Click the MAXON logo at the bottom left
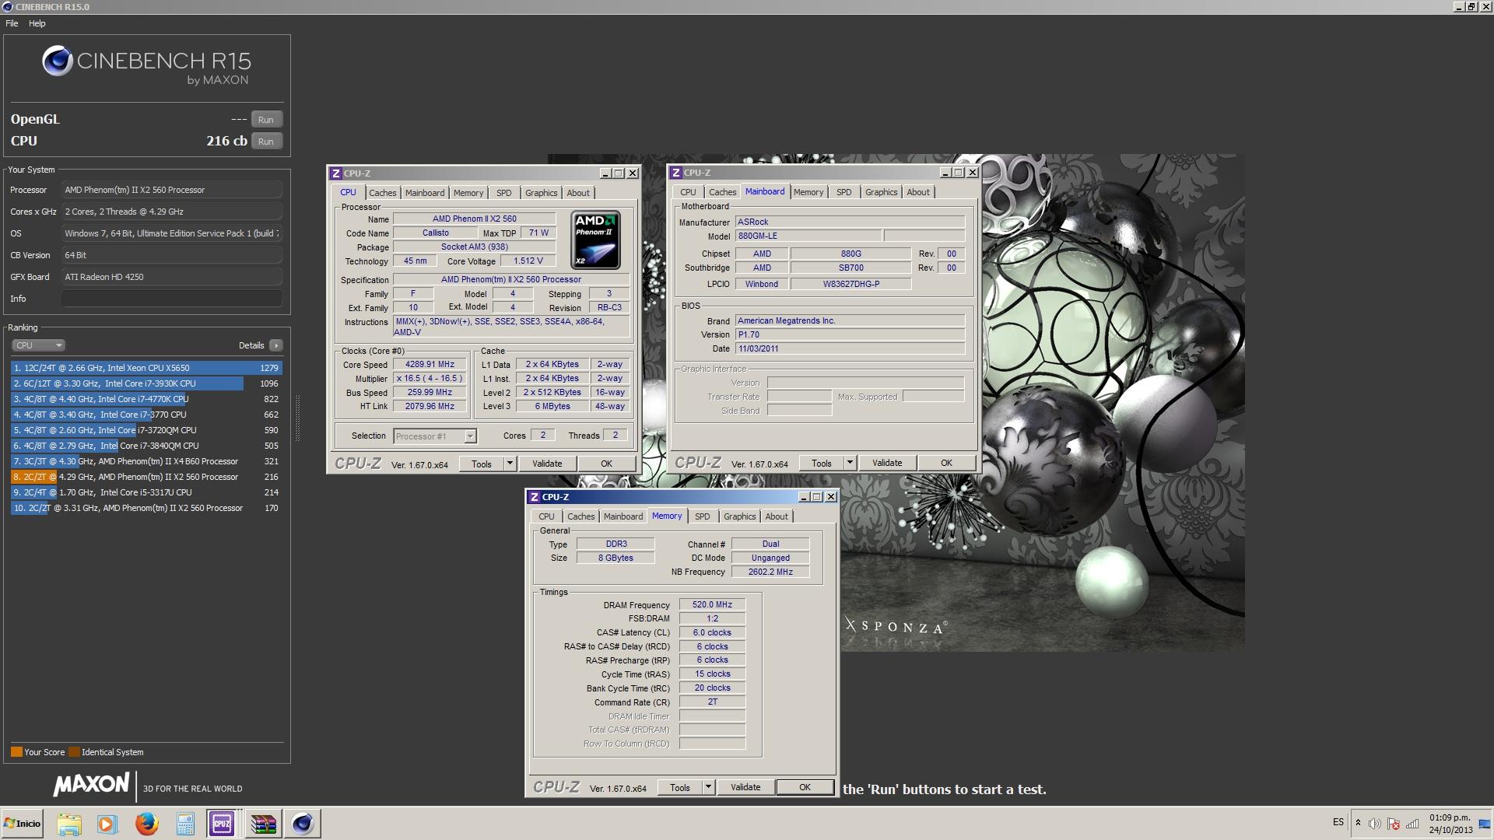 coord(91,785)
